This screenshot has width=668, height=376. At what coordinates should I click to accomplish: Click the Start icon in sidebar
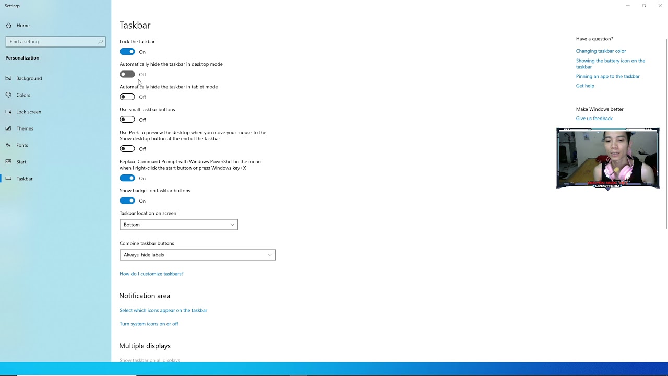[x=9, y=162]
